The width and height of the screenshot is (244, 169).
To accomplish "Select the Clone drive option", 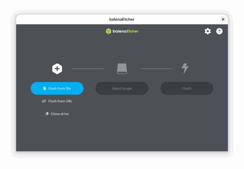I will point(57,114).
